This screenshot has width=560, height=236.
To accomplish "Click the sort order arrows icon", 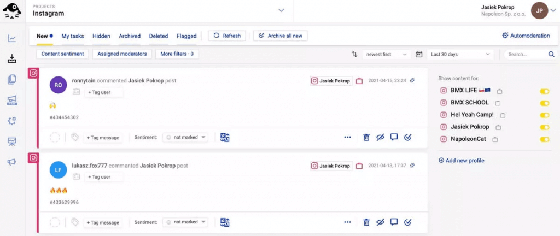I will pos(354,54).
